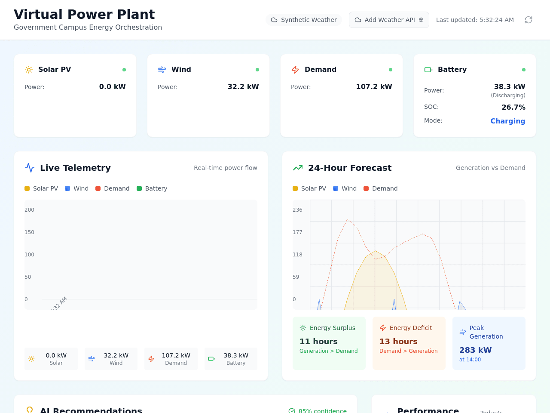The width and height of the screenshot is (550, 413).
Task: Click the 107.2 kW value on Demand card
Action: click(x=374, y=87)
